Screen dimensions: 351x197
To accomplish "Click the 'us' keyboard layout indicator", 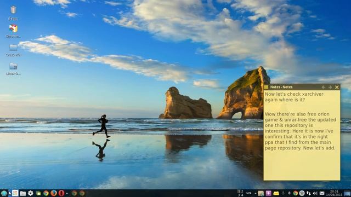I will coord(248,193).
